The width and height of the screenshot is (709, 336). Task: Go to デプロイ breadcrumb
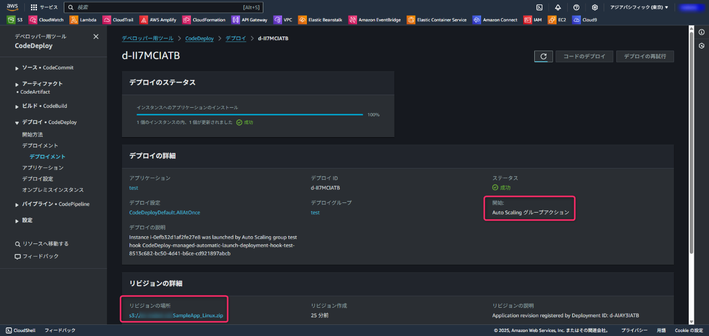[235, 38]
